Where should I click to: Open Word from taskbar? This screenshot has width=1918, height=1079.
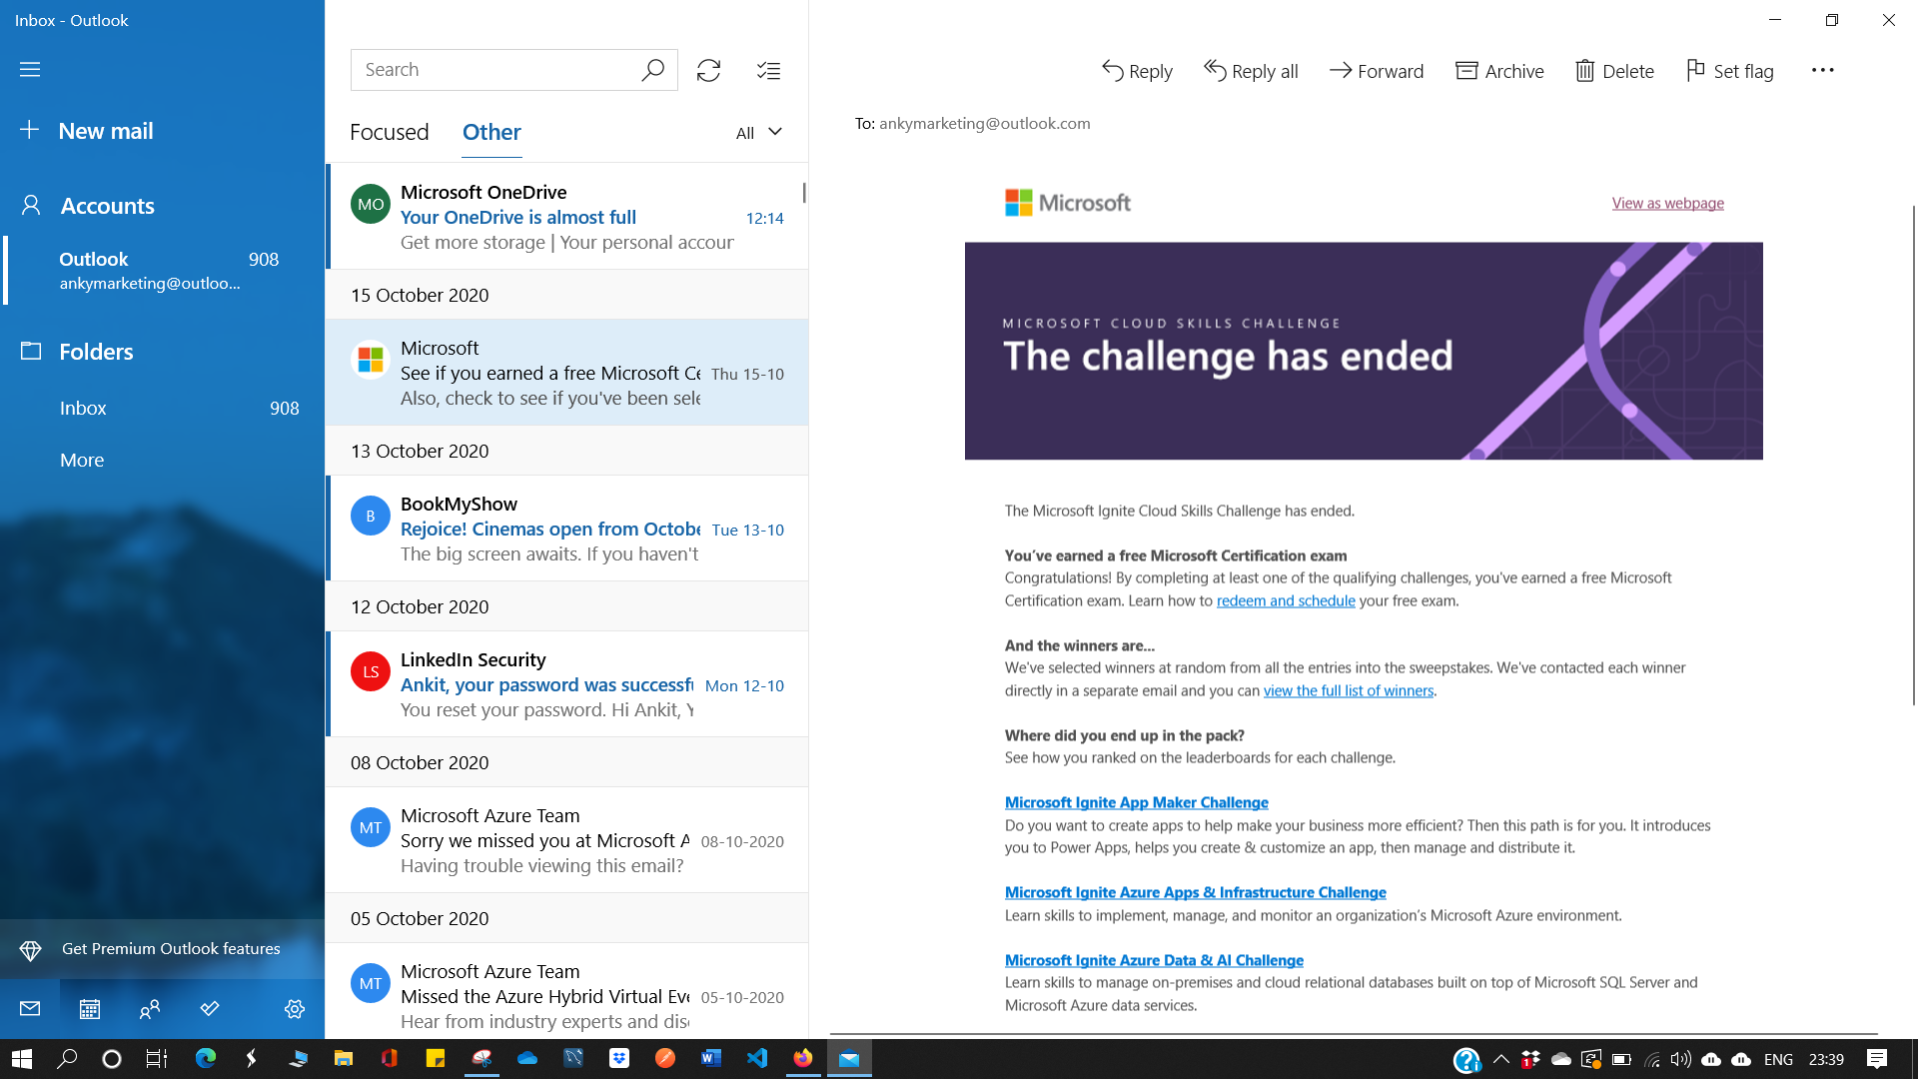711,1059
